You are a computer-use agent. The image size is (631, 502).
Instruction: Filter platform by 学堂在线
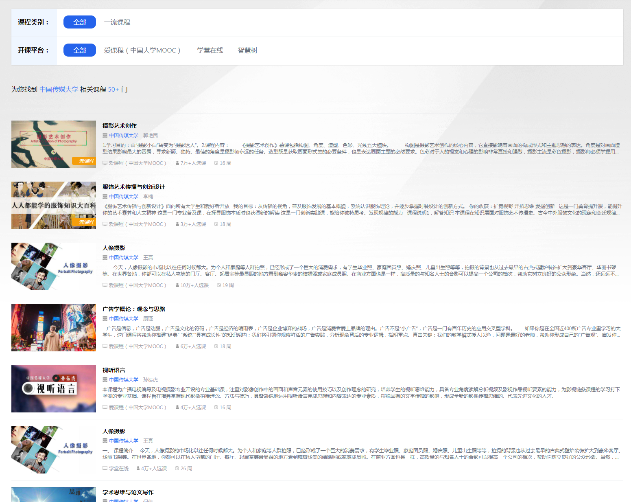pyautogui.click(x=210, y=50)
